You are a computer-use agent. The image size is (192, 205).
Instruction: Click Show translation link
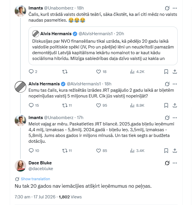coord(35,179)
